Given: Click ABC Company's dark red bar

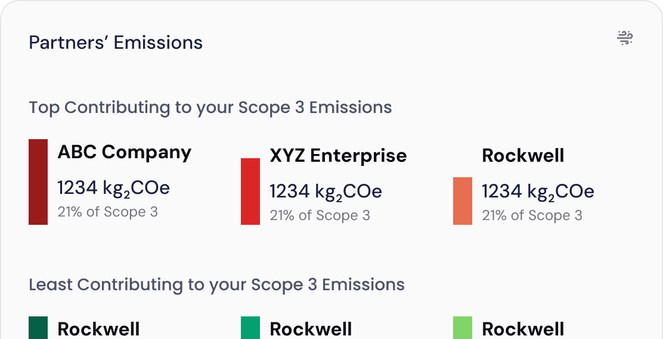Looking at the screenshot, I should [x=38, y=182].
